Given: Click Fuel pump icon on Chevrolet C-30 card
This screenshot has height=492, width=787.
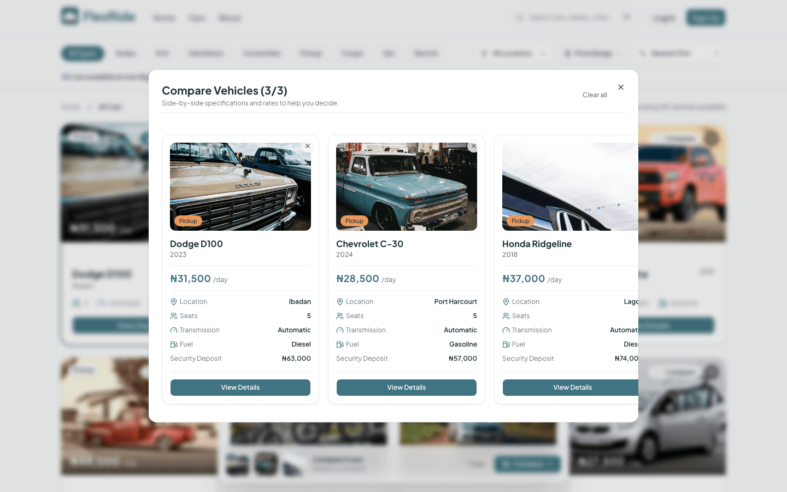Looking at the screenshot, I should tap(340, 344).
